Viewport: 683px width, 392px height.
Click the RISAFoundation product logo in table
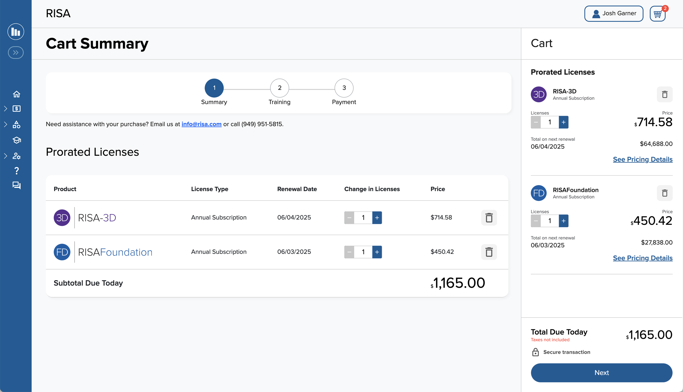point(103,252)
